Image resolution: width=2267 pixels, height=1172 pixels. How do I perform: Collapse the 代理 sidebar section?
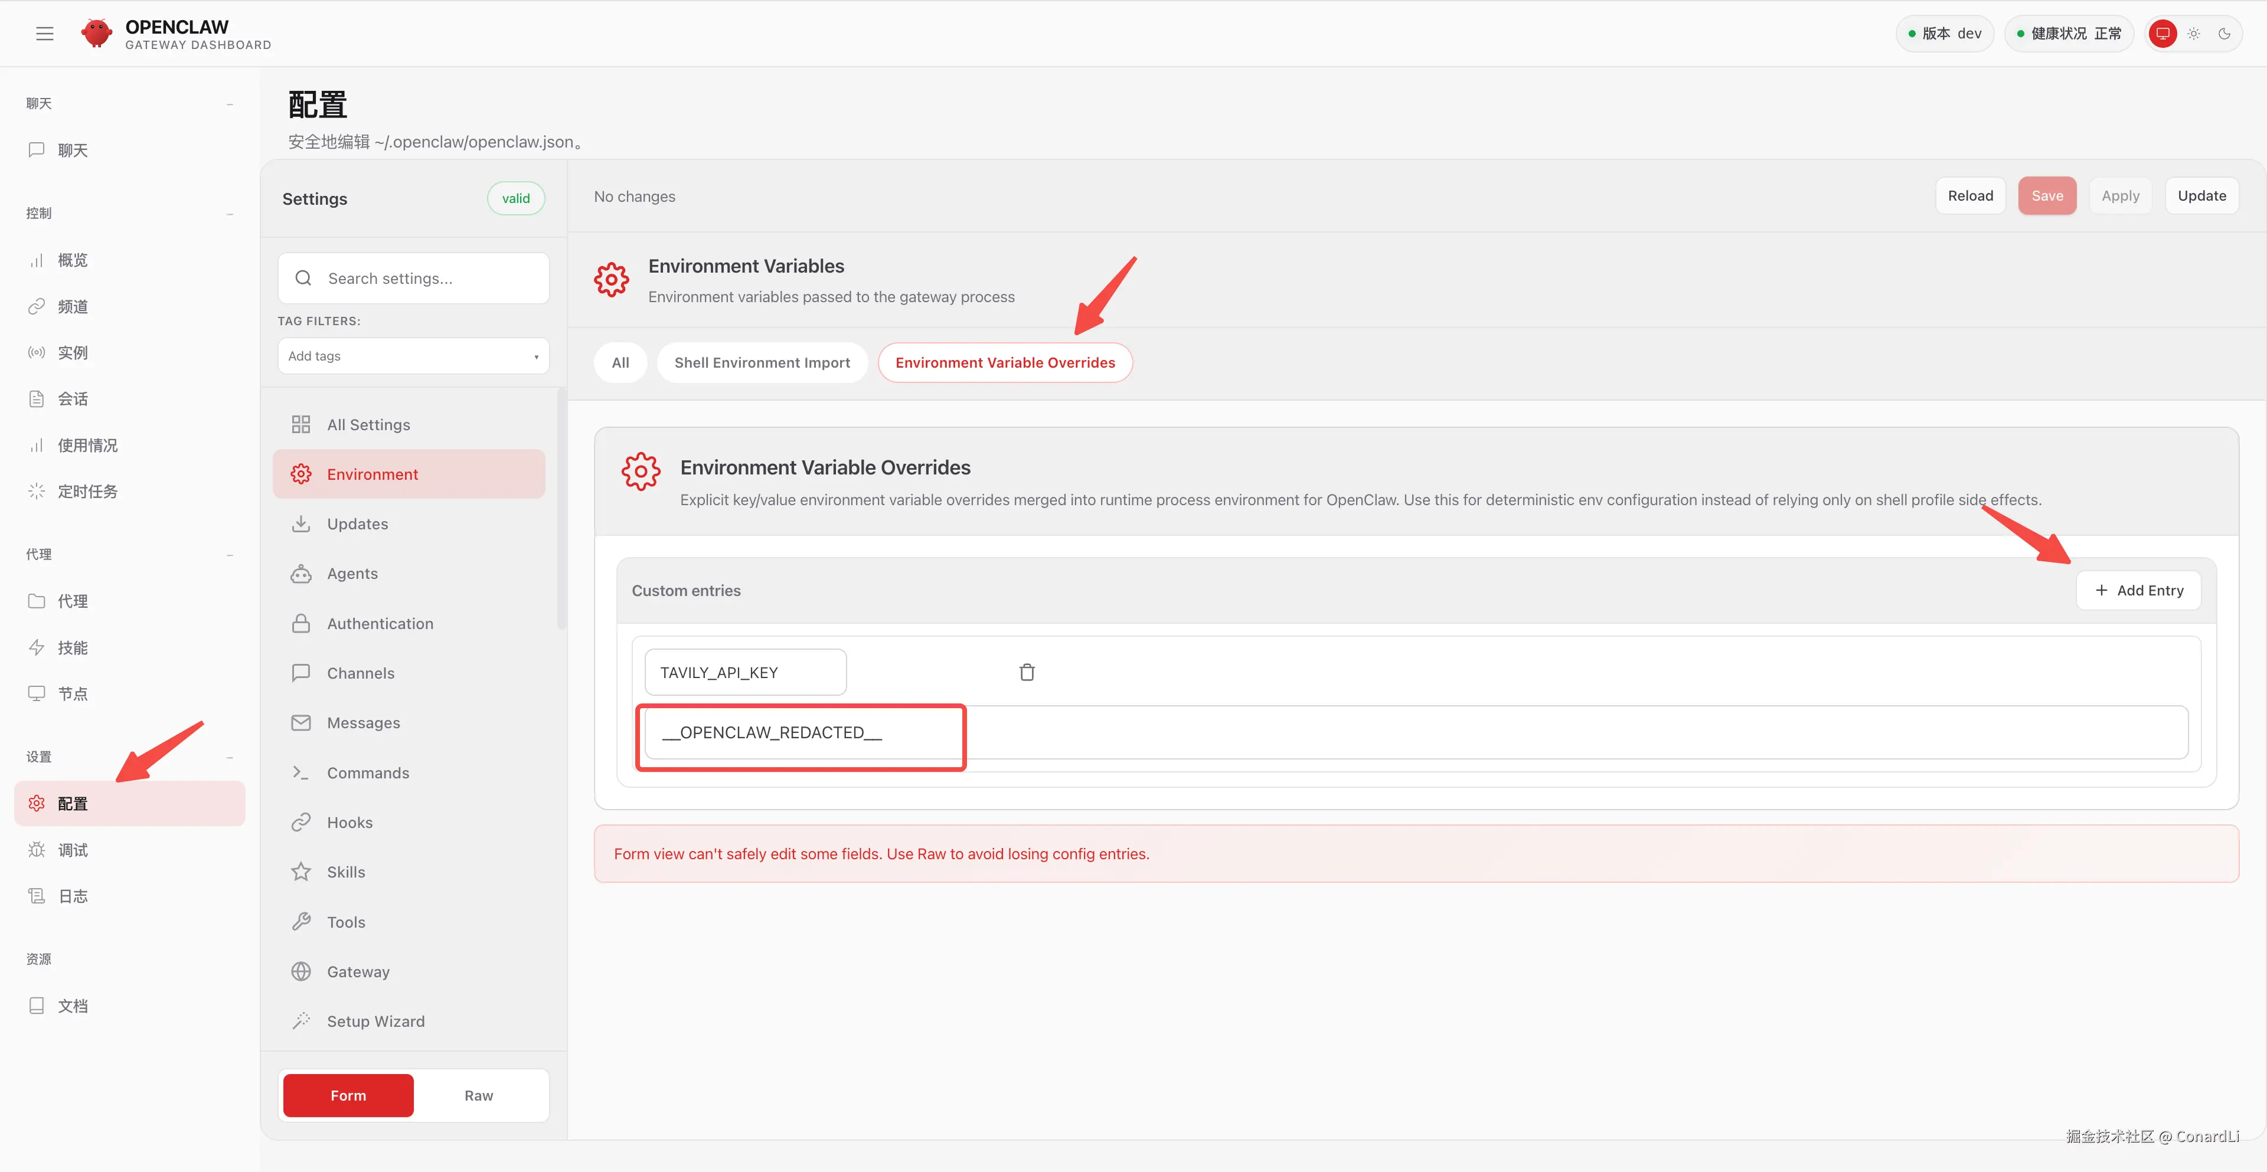[230, 554]
